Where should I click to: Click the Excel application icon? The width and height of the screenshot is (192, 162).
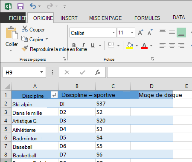coord(8,6)
